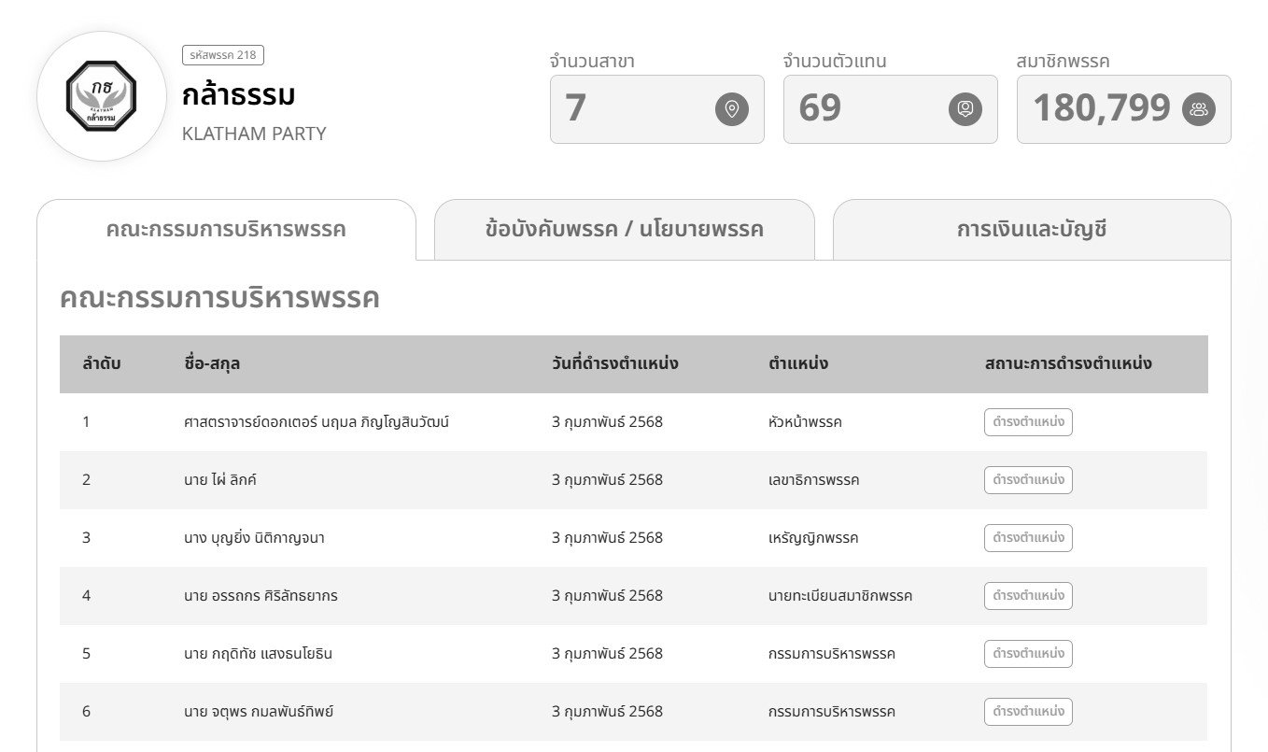Viewport: 1268px width, 752px height.
Task: Open the การเงินและบัญชี tab
Action: coord(1031,229)
